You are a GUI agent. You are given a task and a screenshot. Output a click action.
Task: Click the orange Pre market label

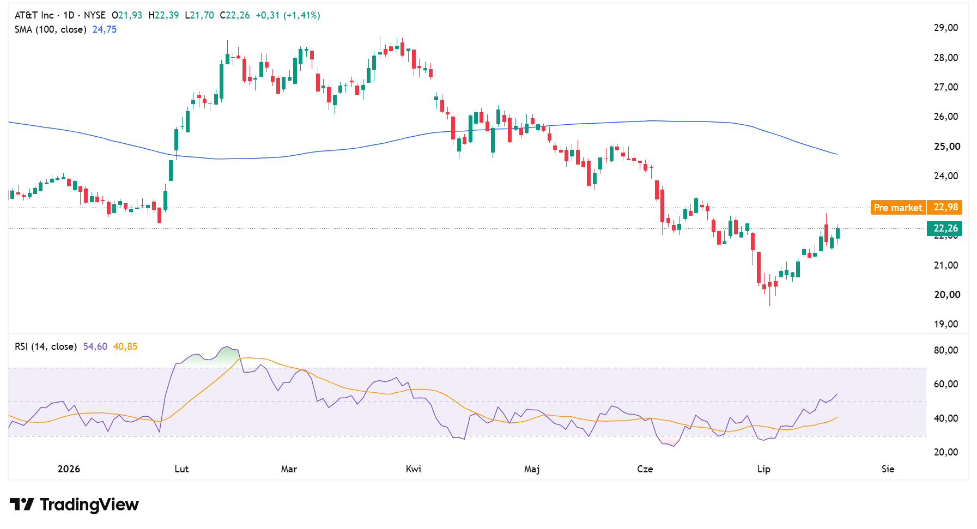coord(898,208)
